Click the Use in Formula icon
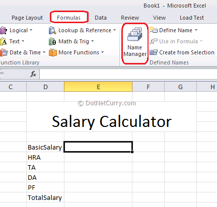This screenshot has width=217, height=207. coord(154,41)
